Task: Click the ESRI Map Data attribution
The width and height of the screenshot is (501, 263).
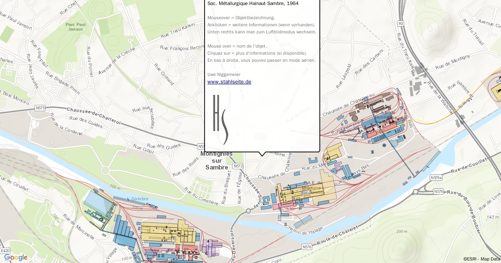Action: tap(481, 259)
